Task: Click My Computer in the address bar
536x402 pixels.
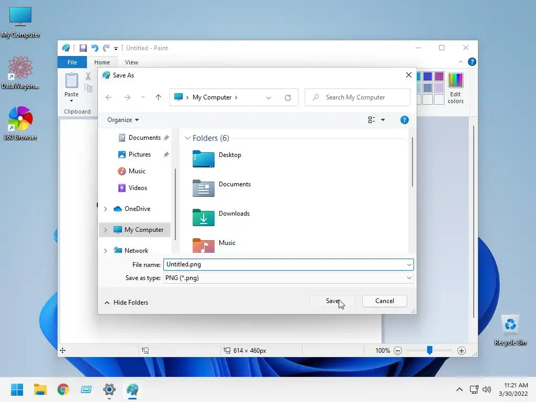Action: coord(212,97)
